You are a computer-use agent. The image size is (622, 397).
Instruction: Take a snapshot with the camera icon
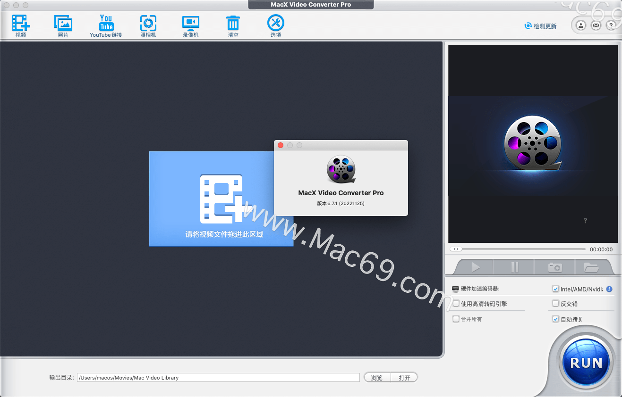pyautogui.click(x=554, y=267)
